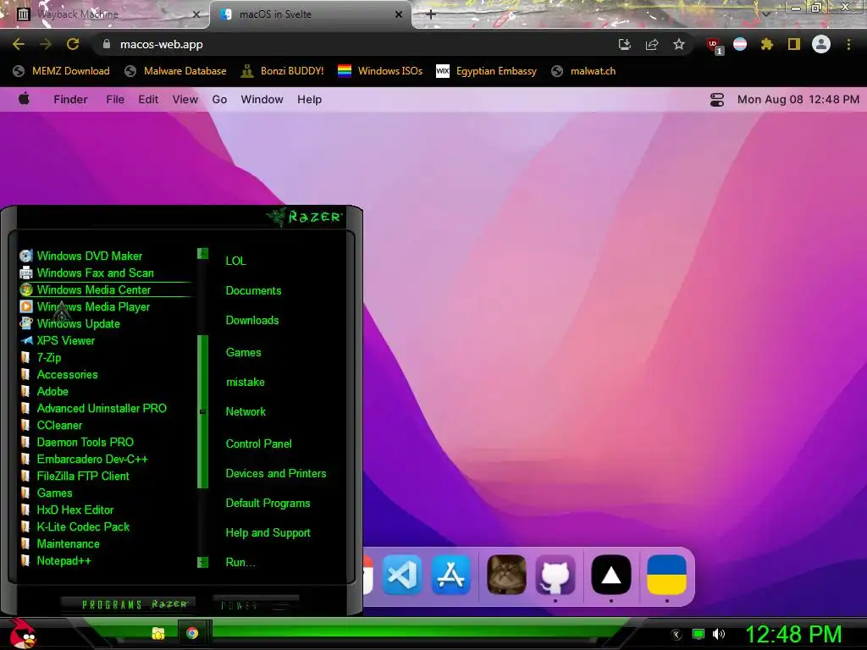Open the View menu
867x650 pixels.
pos(185,100)
